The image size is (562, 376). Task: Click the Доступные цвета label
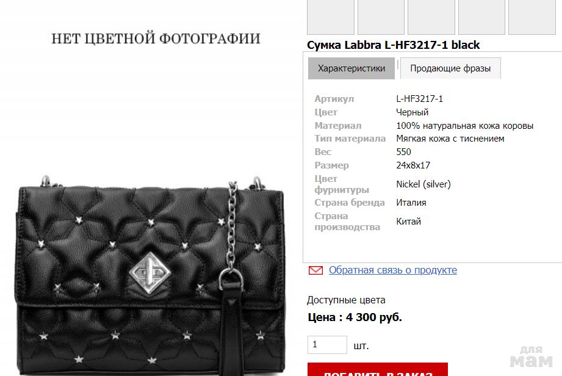coord(346,300)
